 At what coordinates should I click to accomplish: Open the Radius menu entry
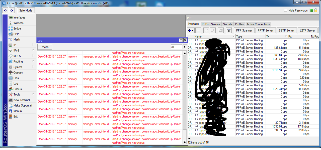18,89
